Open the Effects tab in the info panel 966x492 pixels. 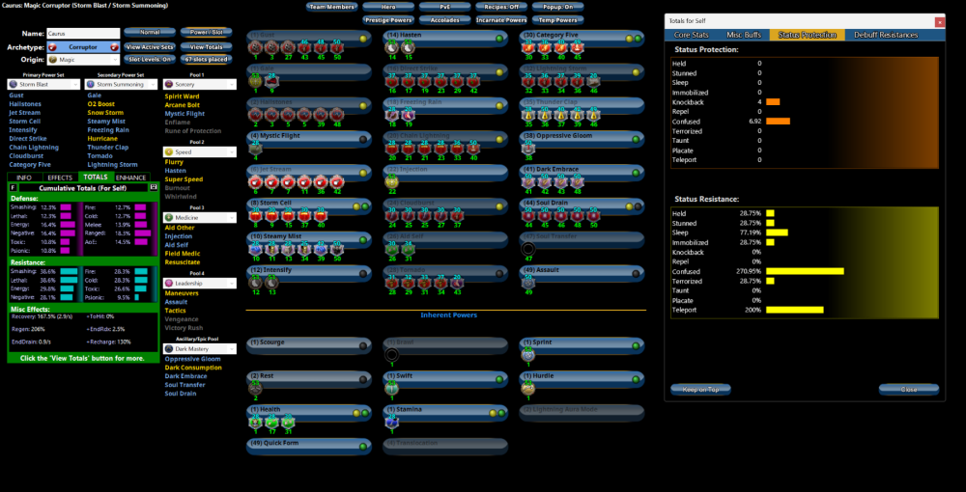pos(60,178)
